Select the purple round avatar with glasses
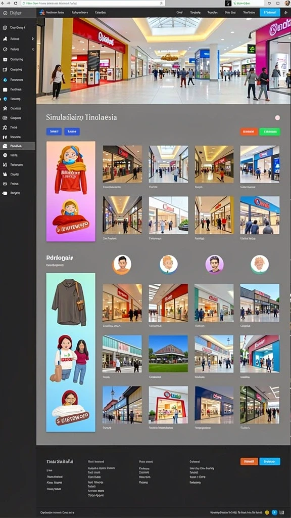Image resolution: width=291 pixels, height=518 pixels. pos(214,265)
